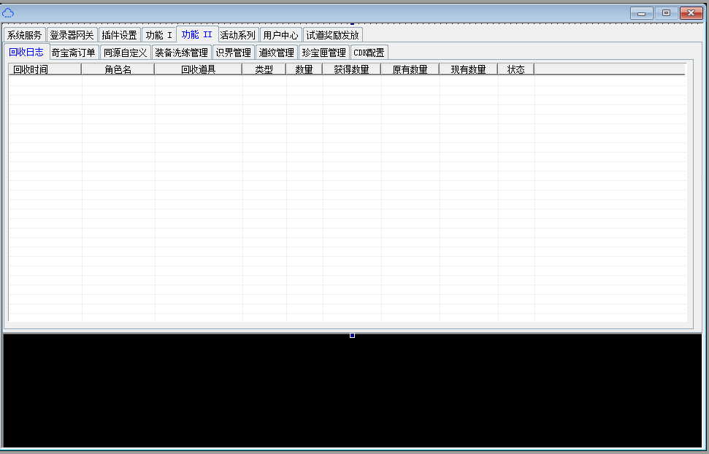Open the 插件设置 tab
The width and height of the screenshot is (709, 454).
(119, 35)
